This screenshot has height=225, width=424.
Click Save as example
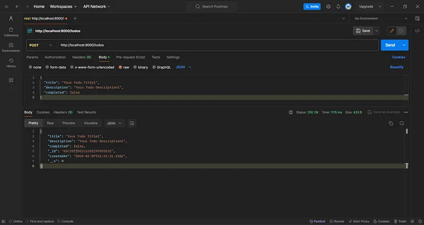(x=384, y=112)
